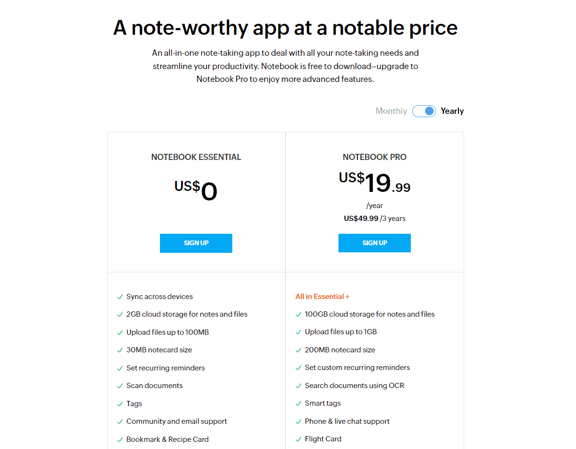Sign up for Notebook Essential
Image resolution: width=576 pixels, height=449 pixels.
pos(196,243)
